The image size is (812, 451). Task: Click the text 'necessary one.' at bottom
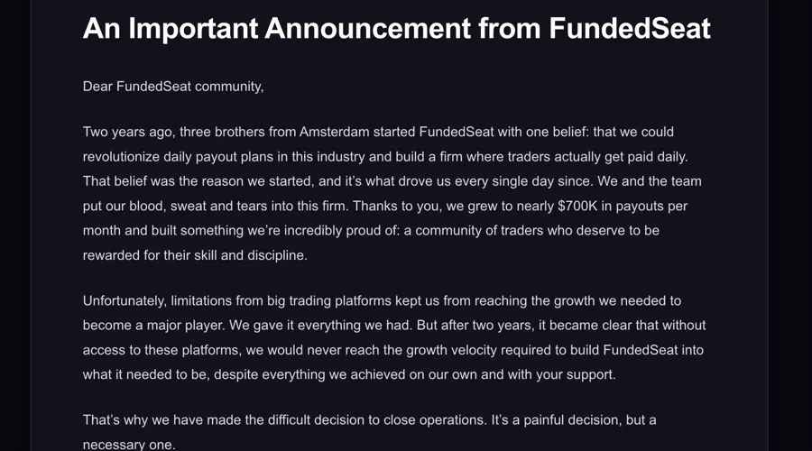(129, 445)
